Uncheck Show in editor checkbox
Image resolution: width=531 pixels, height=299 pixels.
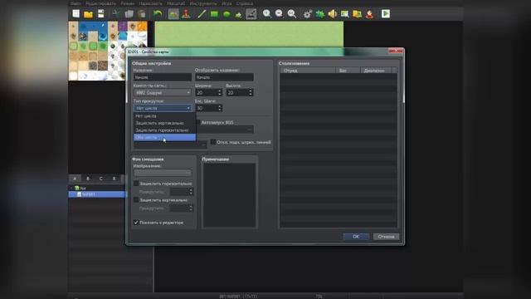point(136,223)
